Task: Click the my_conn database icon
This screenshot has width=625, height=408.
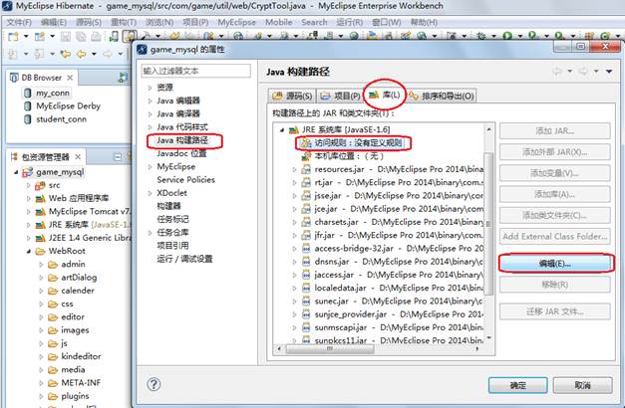Action: [27, 94]
